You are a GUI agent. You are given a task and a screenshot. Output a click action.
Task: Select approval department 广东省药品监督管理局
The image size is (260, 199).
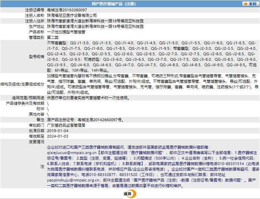point(66,125)
